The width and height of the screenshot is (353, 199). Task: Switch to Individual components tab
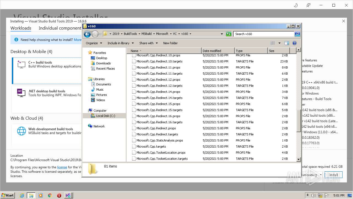60,28
